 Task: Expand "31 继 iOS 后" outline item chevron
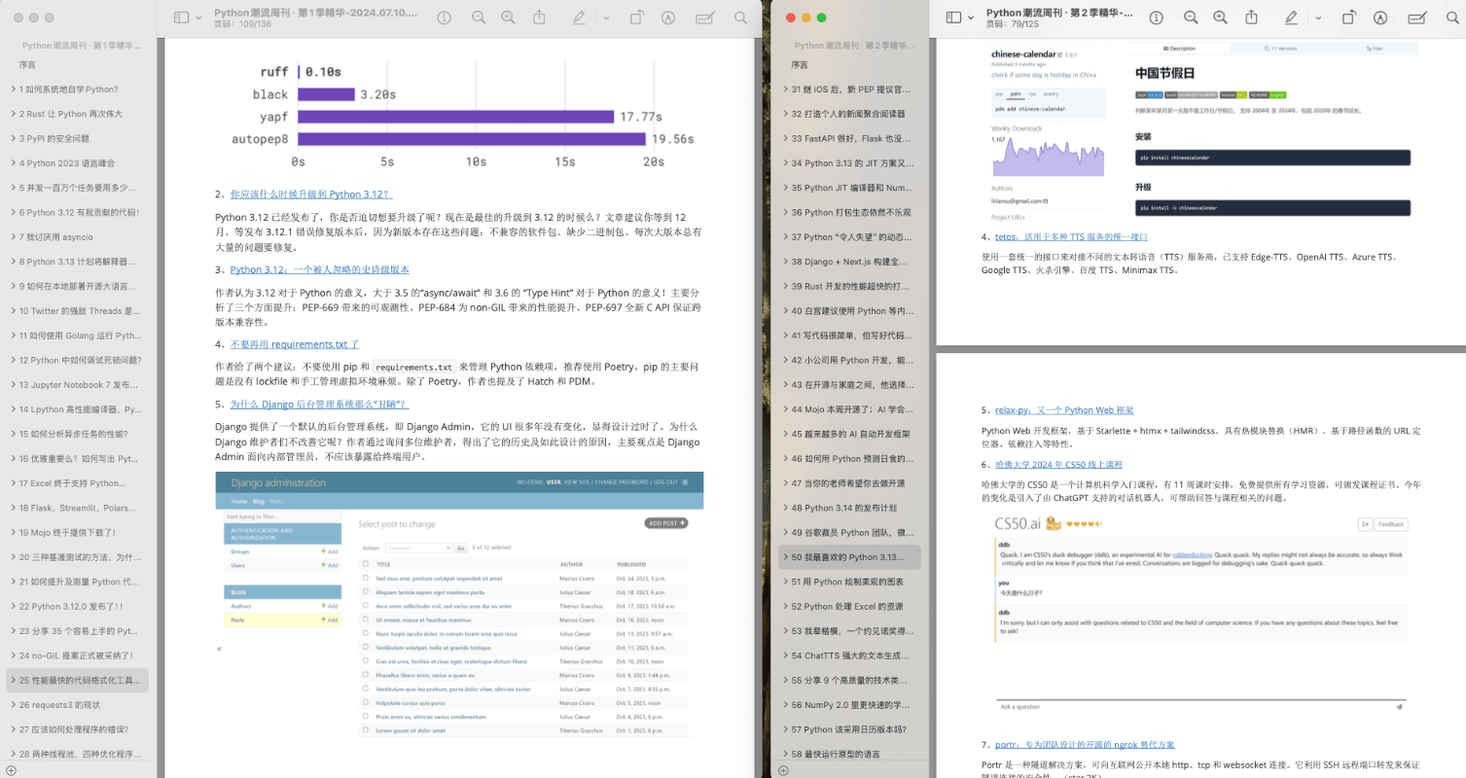pos(785,89)
